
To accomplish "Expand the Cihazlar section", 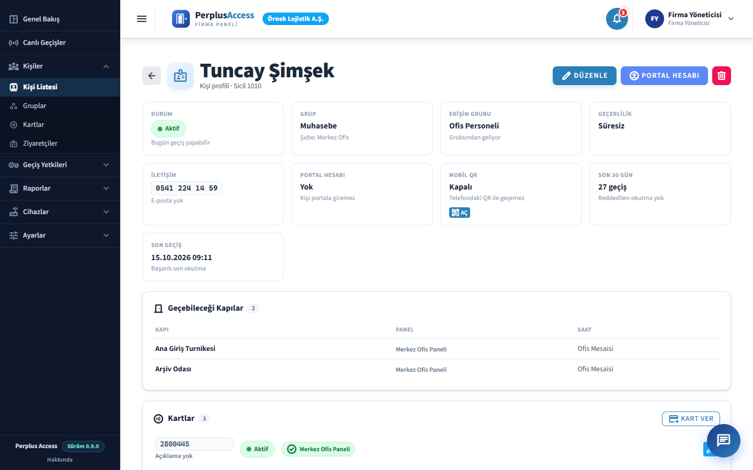I will (60, 212).
